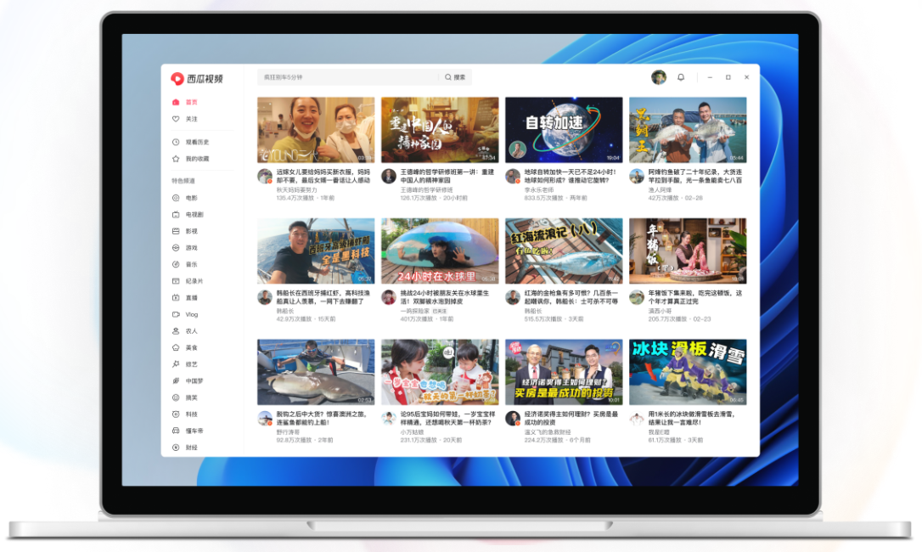The height and width of the screenshot is (552, 922).
Task: Play the 重建中国人的精神家园 video thumbnail
Action: tap(440, 130)
